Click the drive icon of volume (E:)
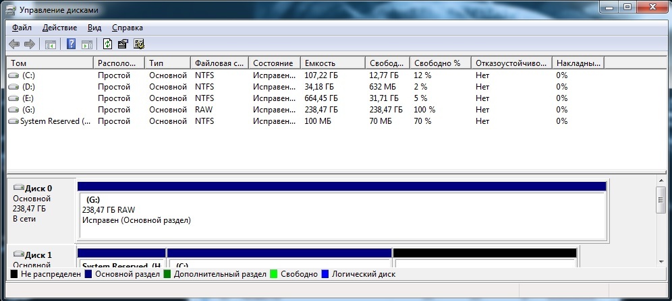 pos(13,98)
